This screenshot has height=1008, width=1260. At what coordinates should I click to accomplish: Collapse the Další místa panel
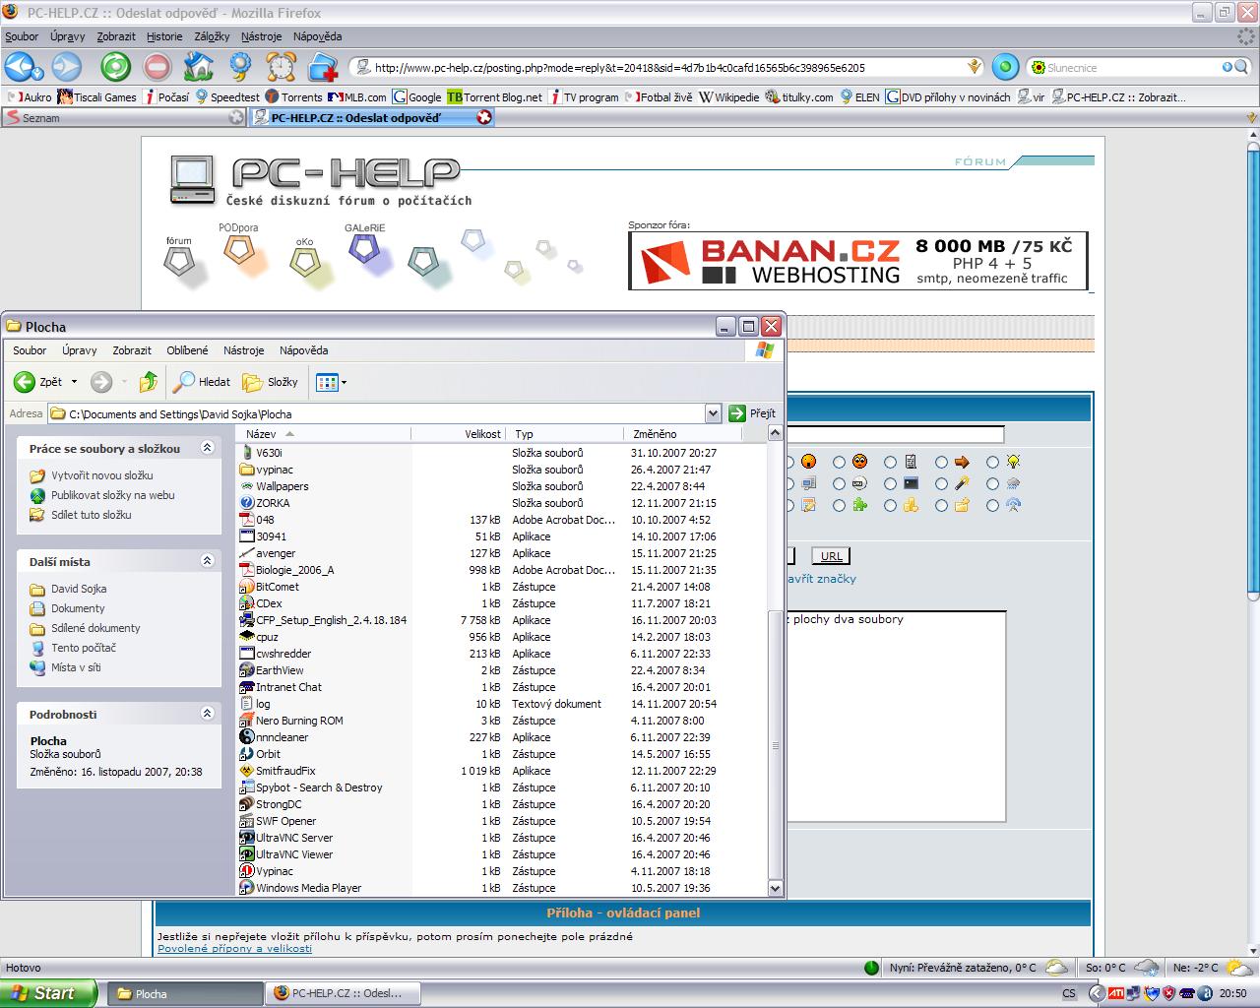point(207,561)
